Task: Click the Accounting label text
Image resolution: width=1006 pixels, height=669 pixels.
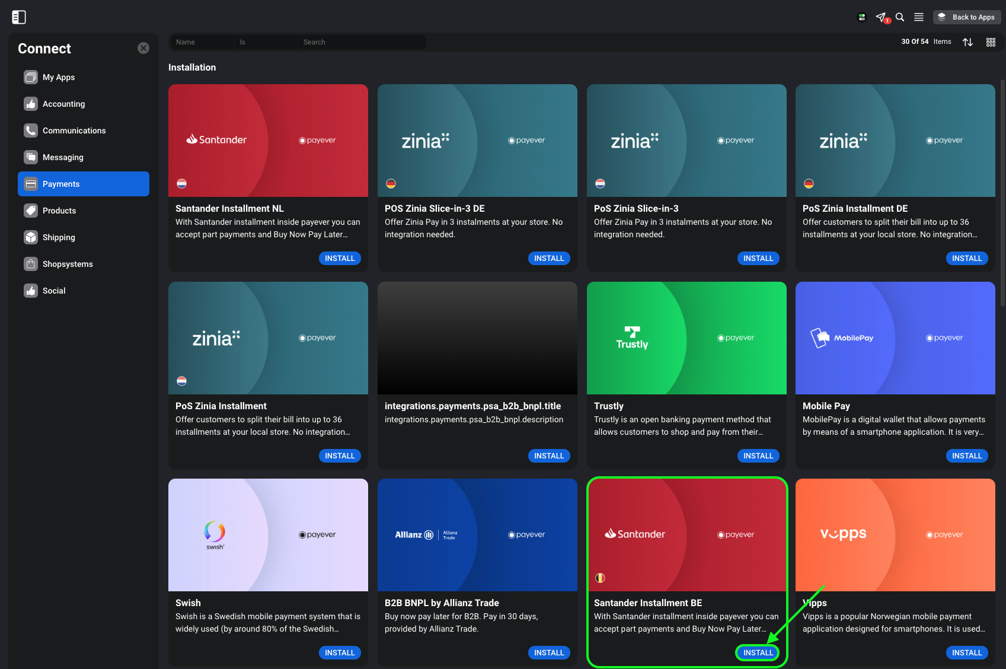Action: [63, 104]
